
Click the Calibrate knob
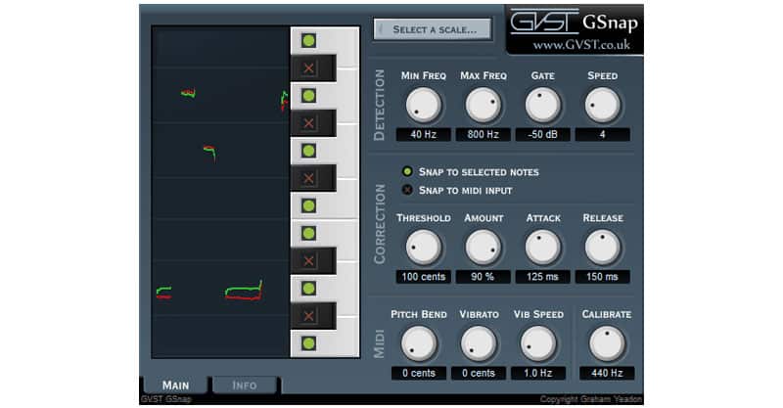607,344
